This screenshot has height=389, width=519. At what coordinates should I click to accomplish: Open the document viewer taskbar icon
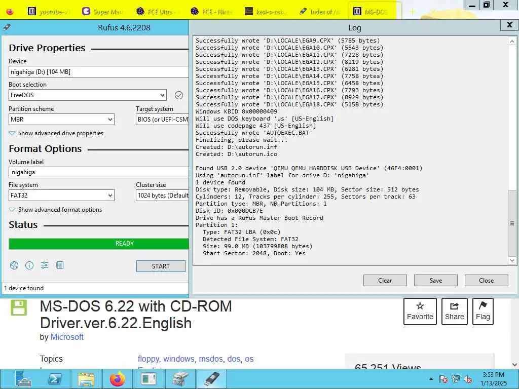pyautogui.click(x=149, y=379)
